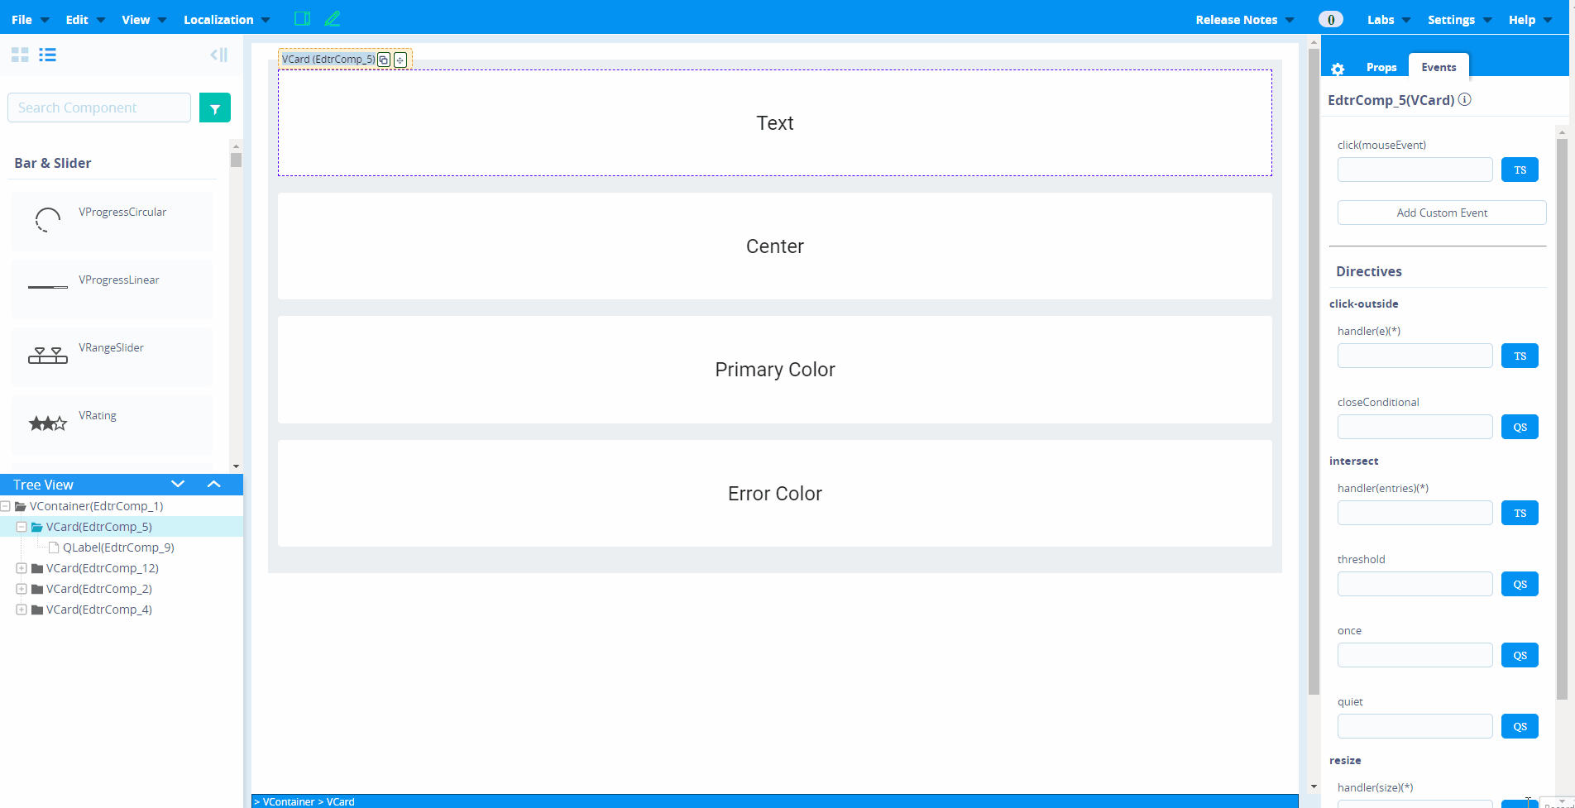Expand VCard(EdtrComp_12) tree node

tap(22, 568)
